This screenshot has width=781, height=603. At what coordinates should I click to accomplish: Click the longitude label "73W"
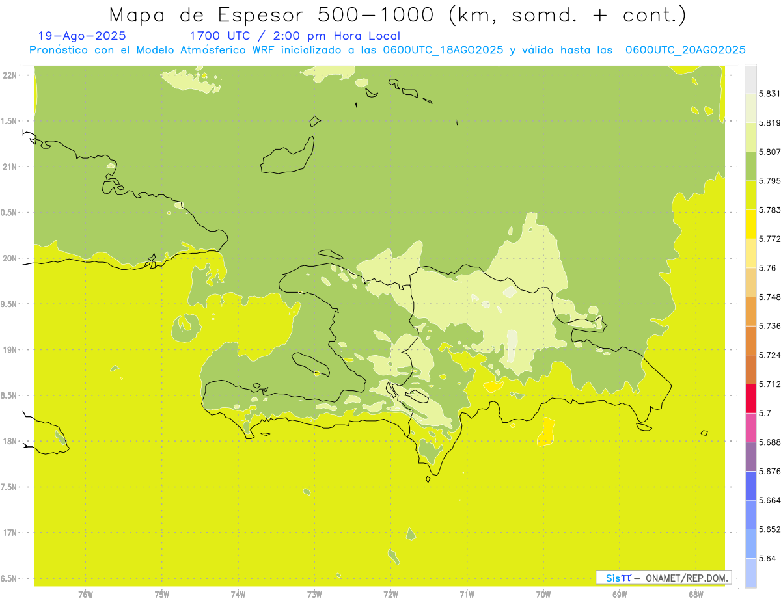314,595
